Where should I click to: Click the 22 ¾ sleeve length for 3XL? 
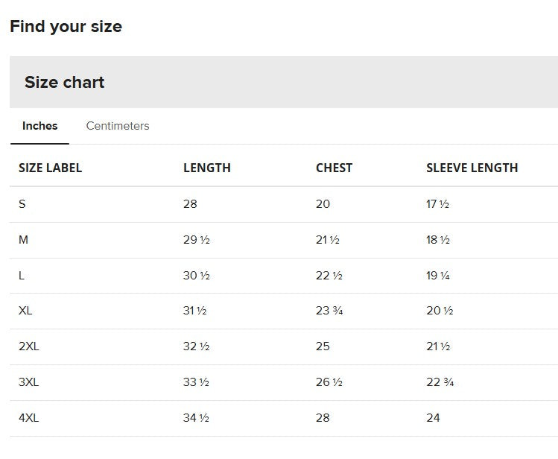pyautogui.click(x=440, y=382)
